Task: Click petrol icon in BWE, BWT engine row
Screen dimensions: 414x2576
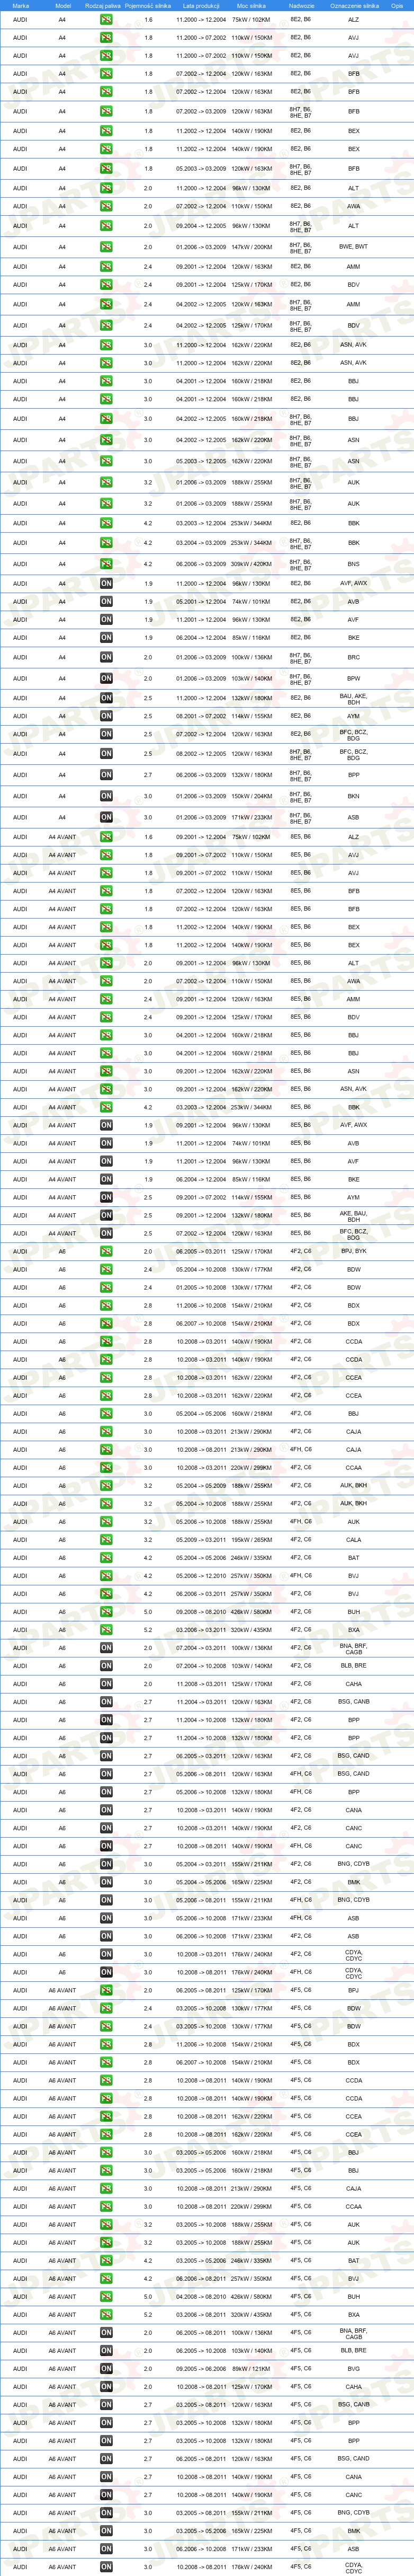Action: [x=106, y=247]
